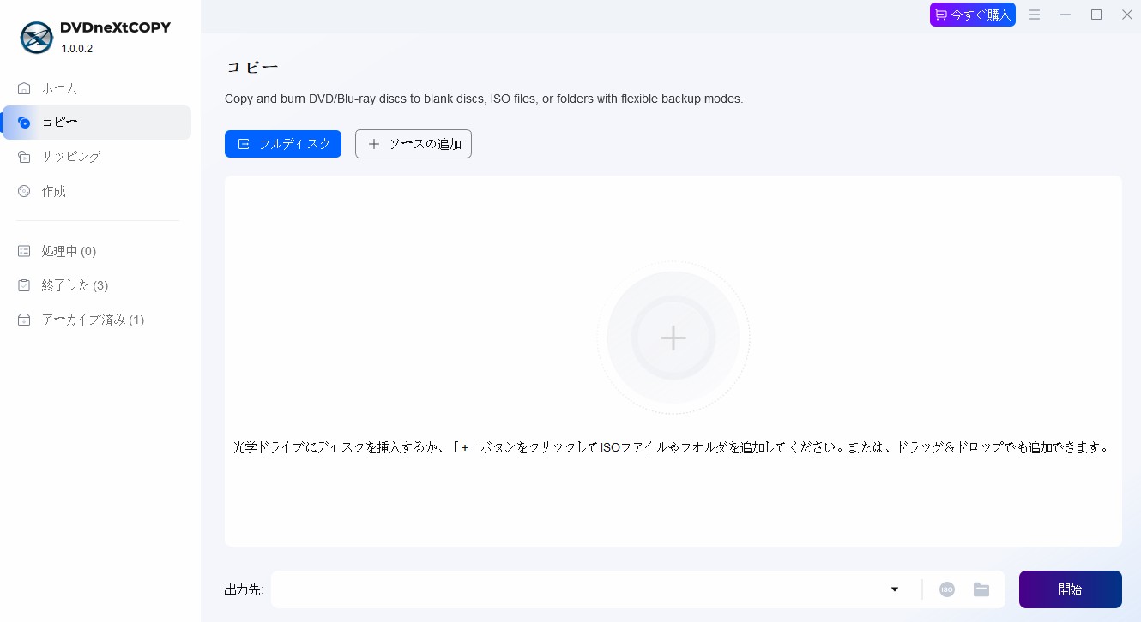Switch to リッピング in sidebar
This screenshot has width=1141, height=622.
pyautogui.click(x=96, y=157)
